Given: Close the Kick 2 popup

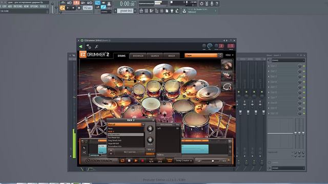Looking at the screenshot, I should (x=153, y=120).
